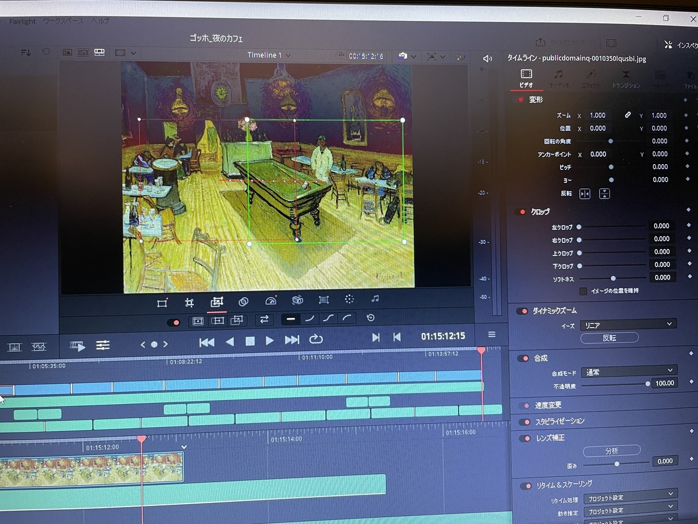This screenshot has height=524, width=698.
Task: Choose the Angle dynamic zoom preset icon
Action: pyautogui.click(x=237, y=320)
